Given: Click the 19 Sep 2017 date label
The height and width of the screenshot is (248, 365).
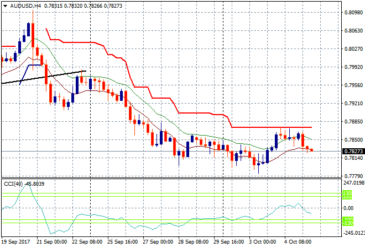Looking at the screenshot, I should pos(16,242).
